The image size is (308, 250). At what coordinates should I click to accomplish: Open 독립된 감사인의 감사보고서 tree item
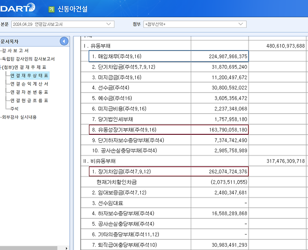28,59
